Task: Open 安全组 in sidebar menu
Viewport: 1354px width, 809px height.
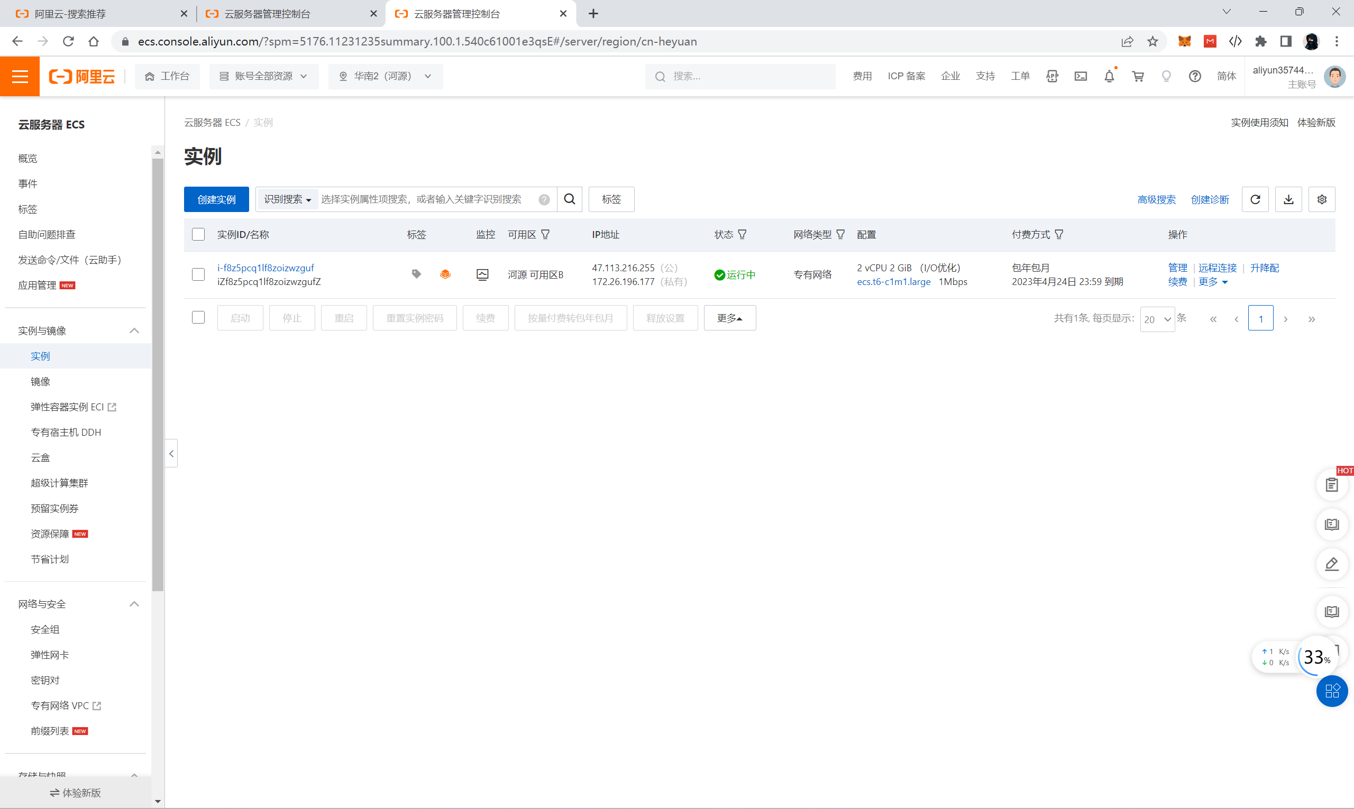Action: click(45, 629)
